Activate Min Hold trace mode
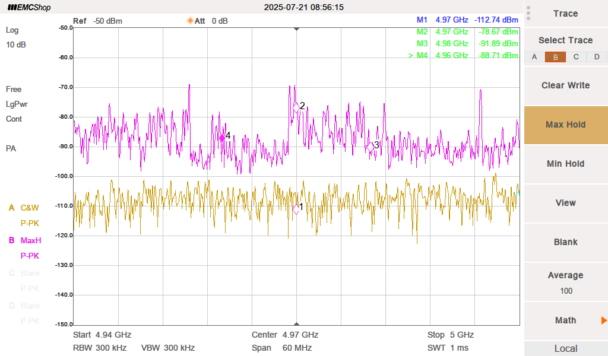 point(565,164)
